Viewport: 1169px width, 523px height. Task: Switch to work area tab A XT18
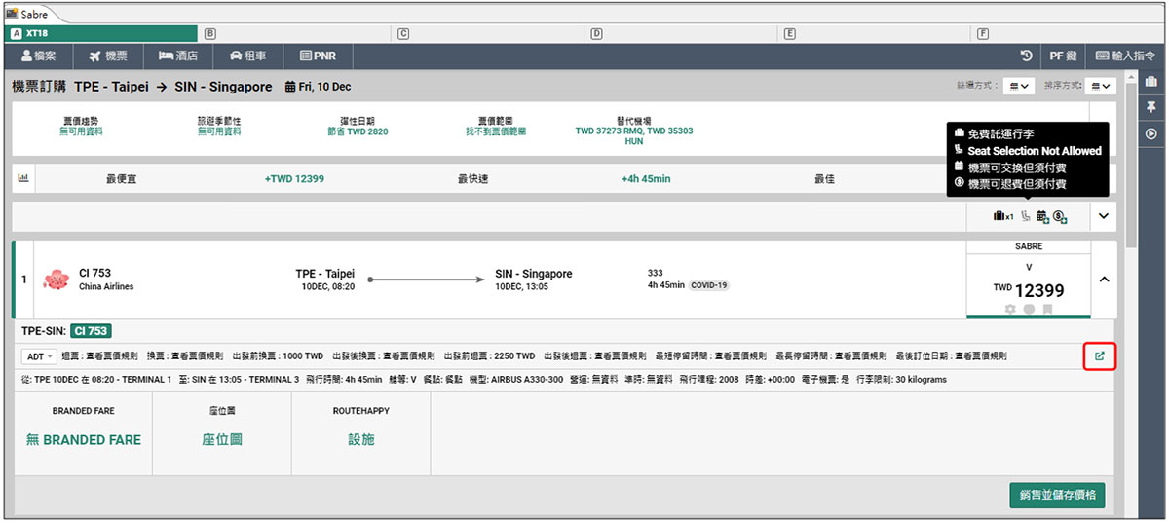(102, 33)
